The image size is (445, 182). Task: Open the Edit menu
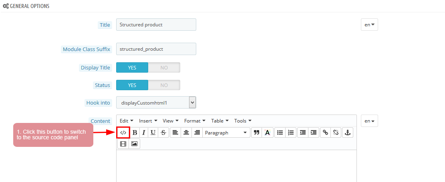(x=126, y=121)
